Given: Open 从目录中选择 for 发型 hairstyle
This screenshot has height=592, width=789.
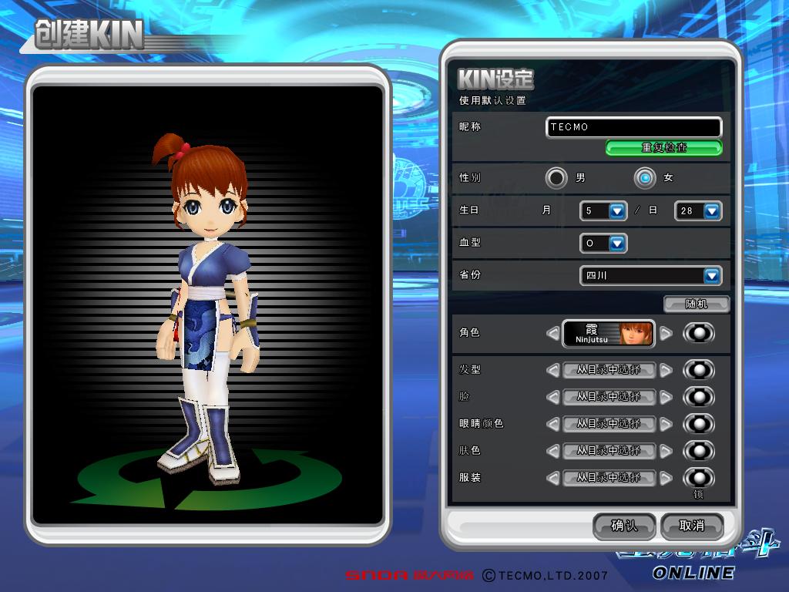Looking at the screenshot, I should coord(609,370).
